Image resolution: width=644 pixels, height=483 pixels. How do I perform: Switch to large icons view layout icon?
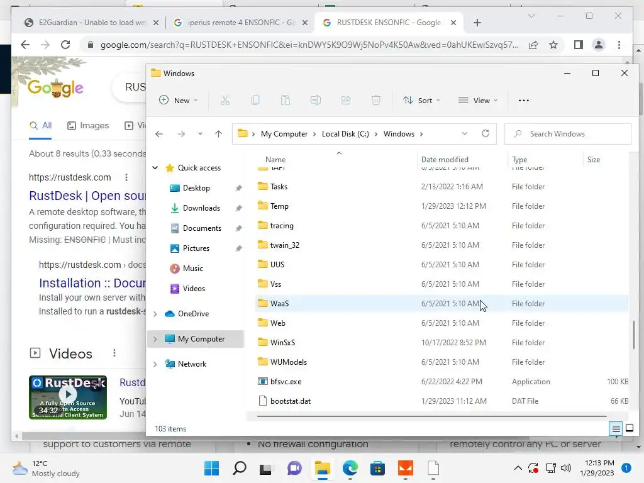629,429
